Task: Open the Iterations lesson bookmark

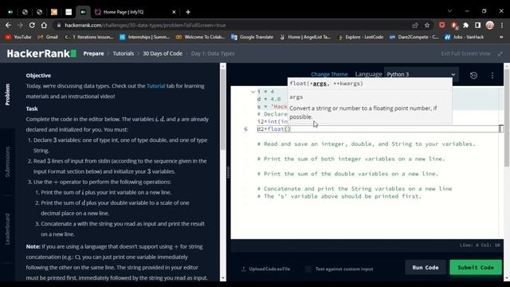Action: click(88, 37)
